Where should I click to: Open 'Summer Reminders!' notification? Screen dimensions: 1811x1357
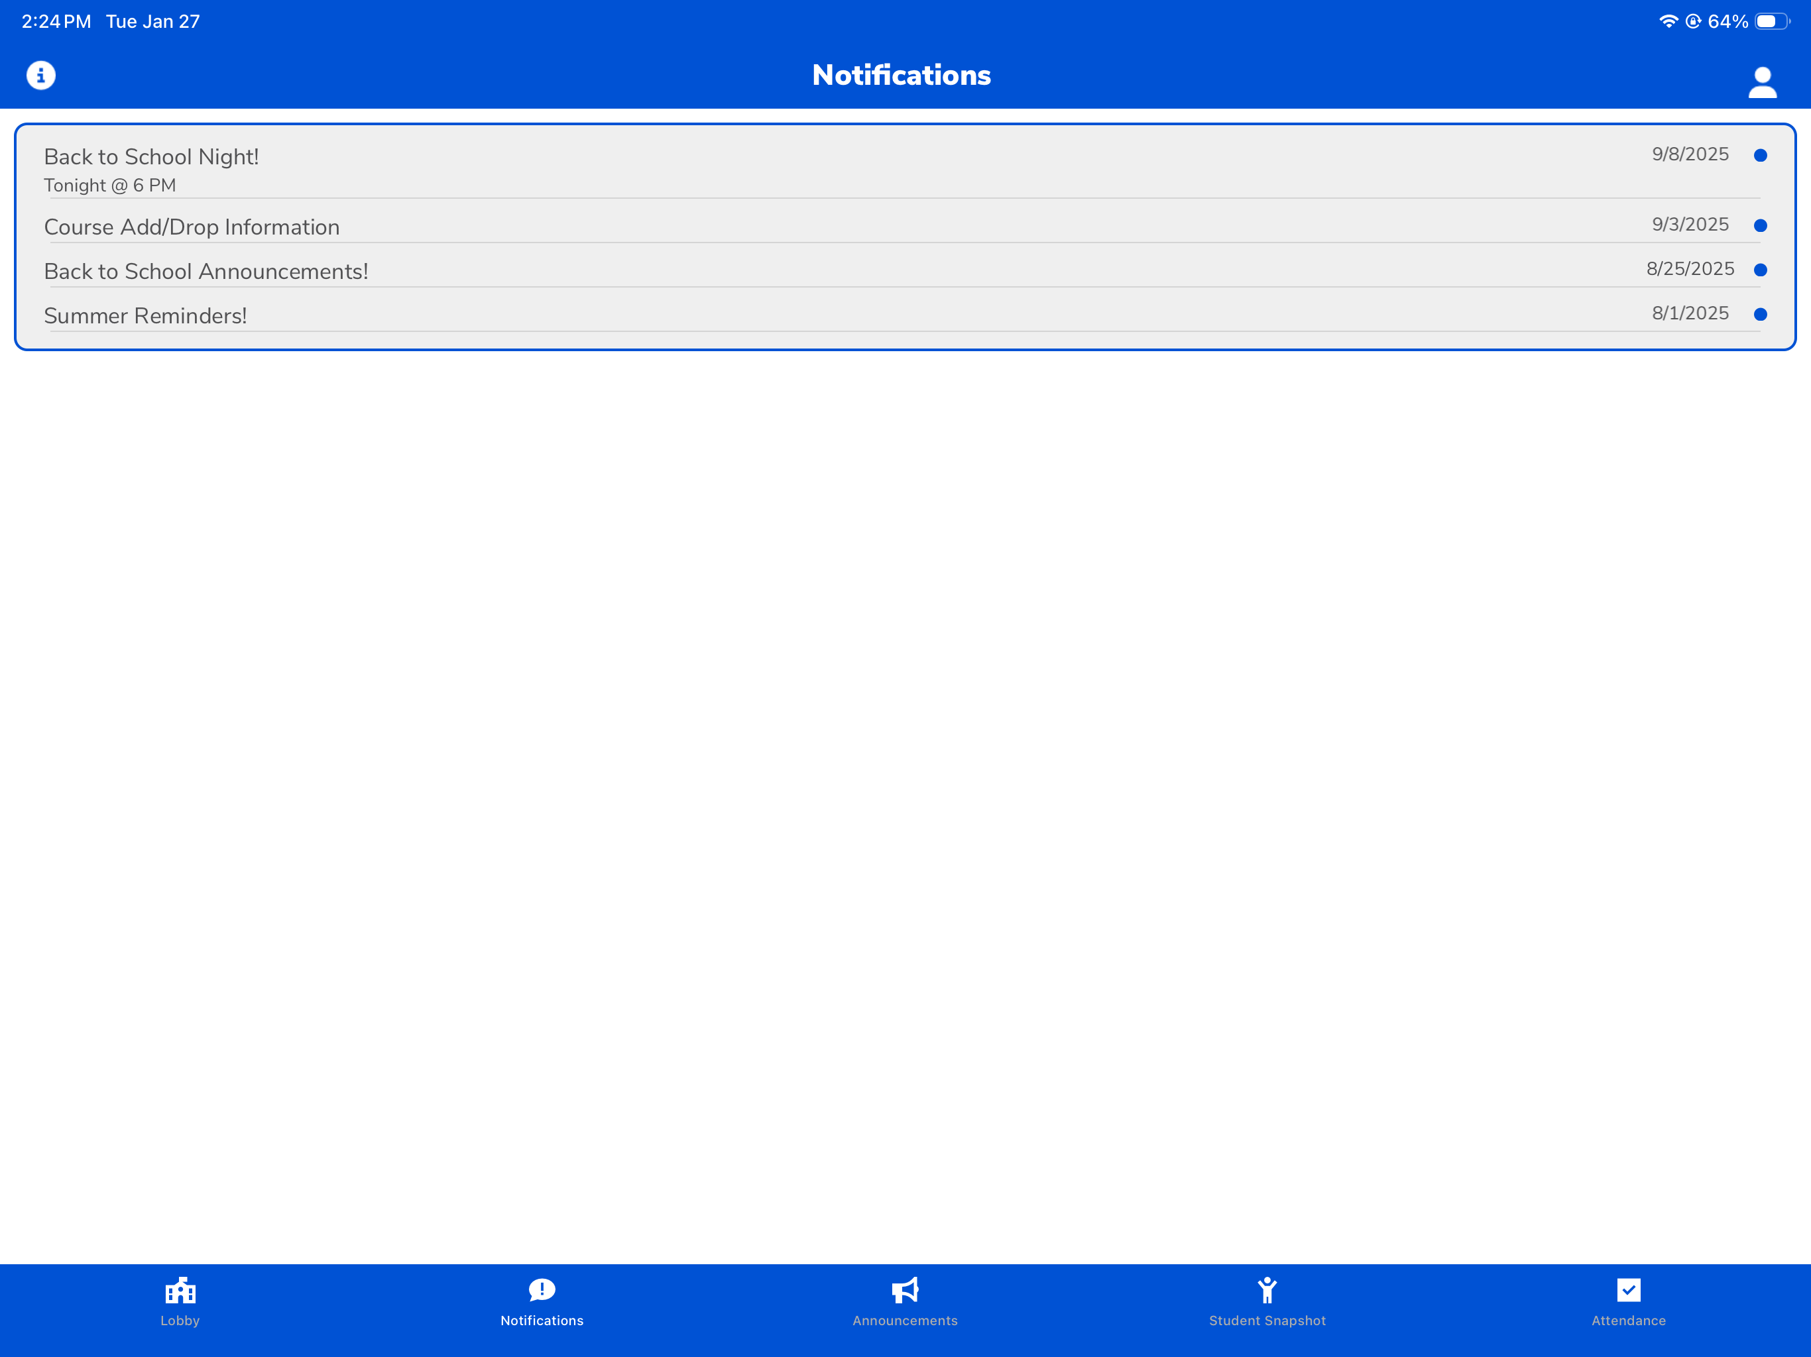point(905,314)
